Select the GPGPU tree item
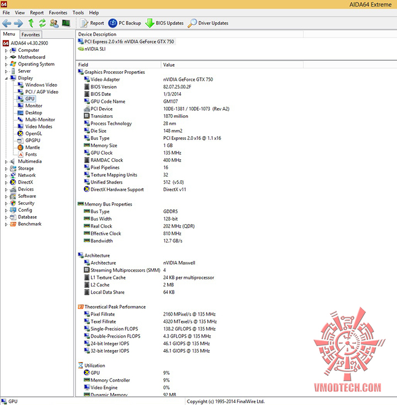The height and width of the screenshot is (405, 397). [x=29, y=141]
